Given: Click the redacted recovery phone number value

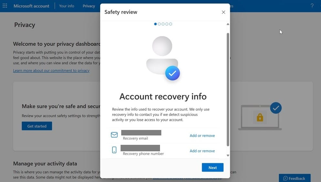Looking at the screenshot, I should 140,148.
